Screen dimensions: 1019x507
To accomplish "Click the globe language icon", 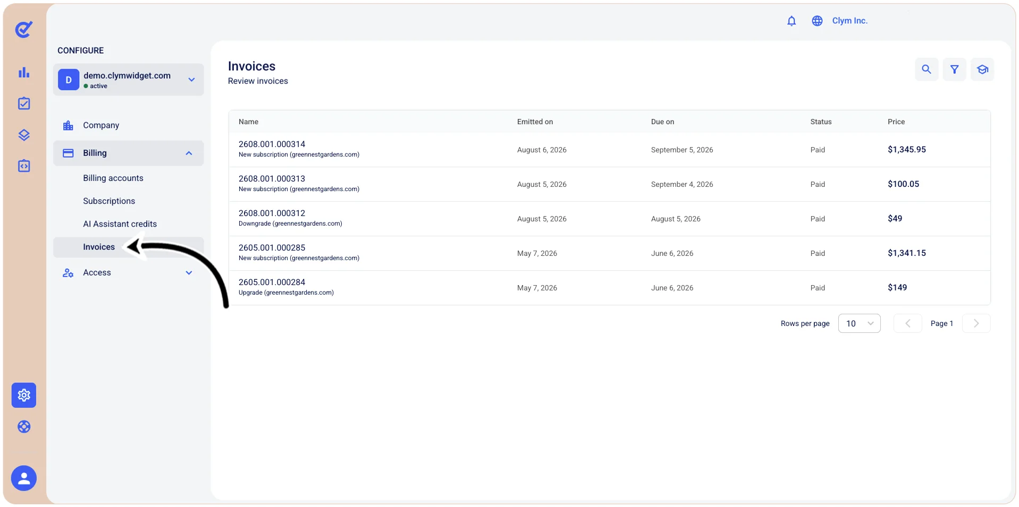I will point(817,21).
